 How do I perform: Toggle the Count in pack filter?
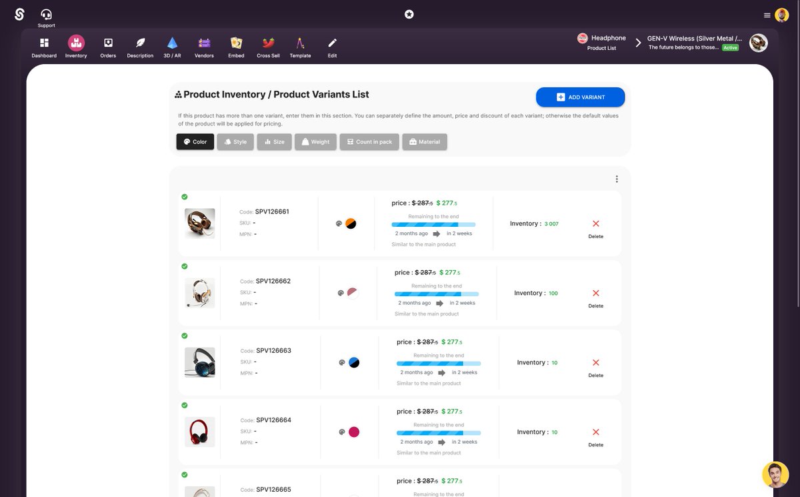(x=369, y=141)
